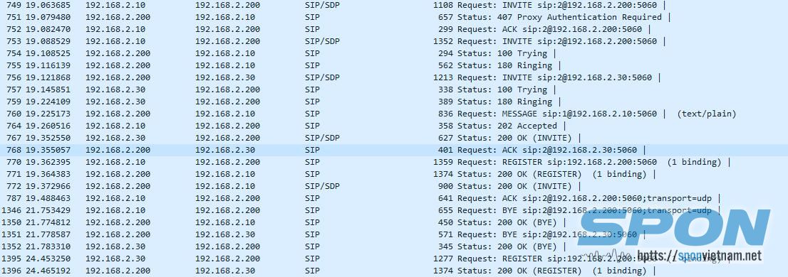Select packet 1396 200 OK (REGISTER)

pos(394,271)
